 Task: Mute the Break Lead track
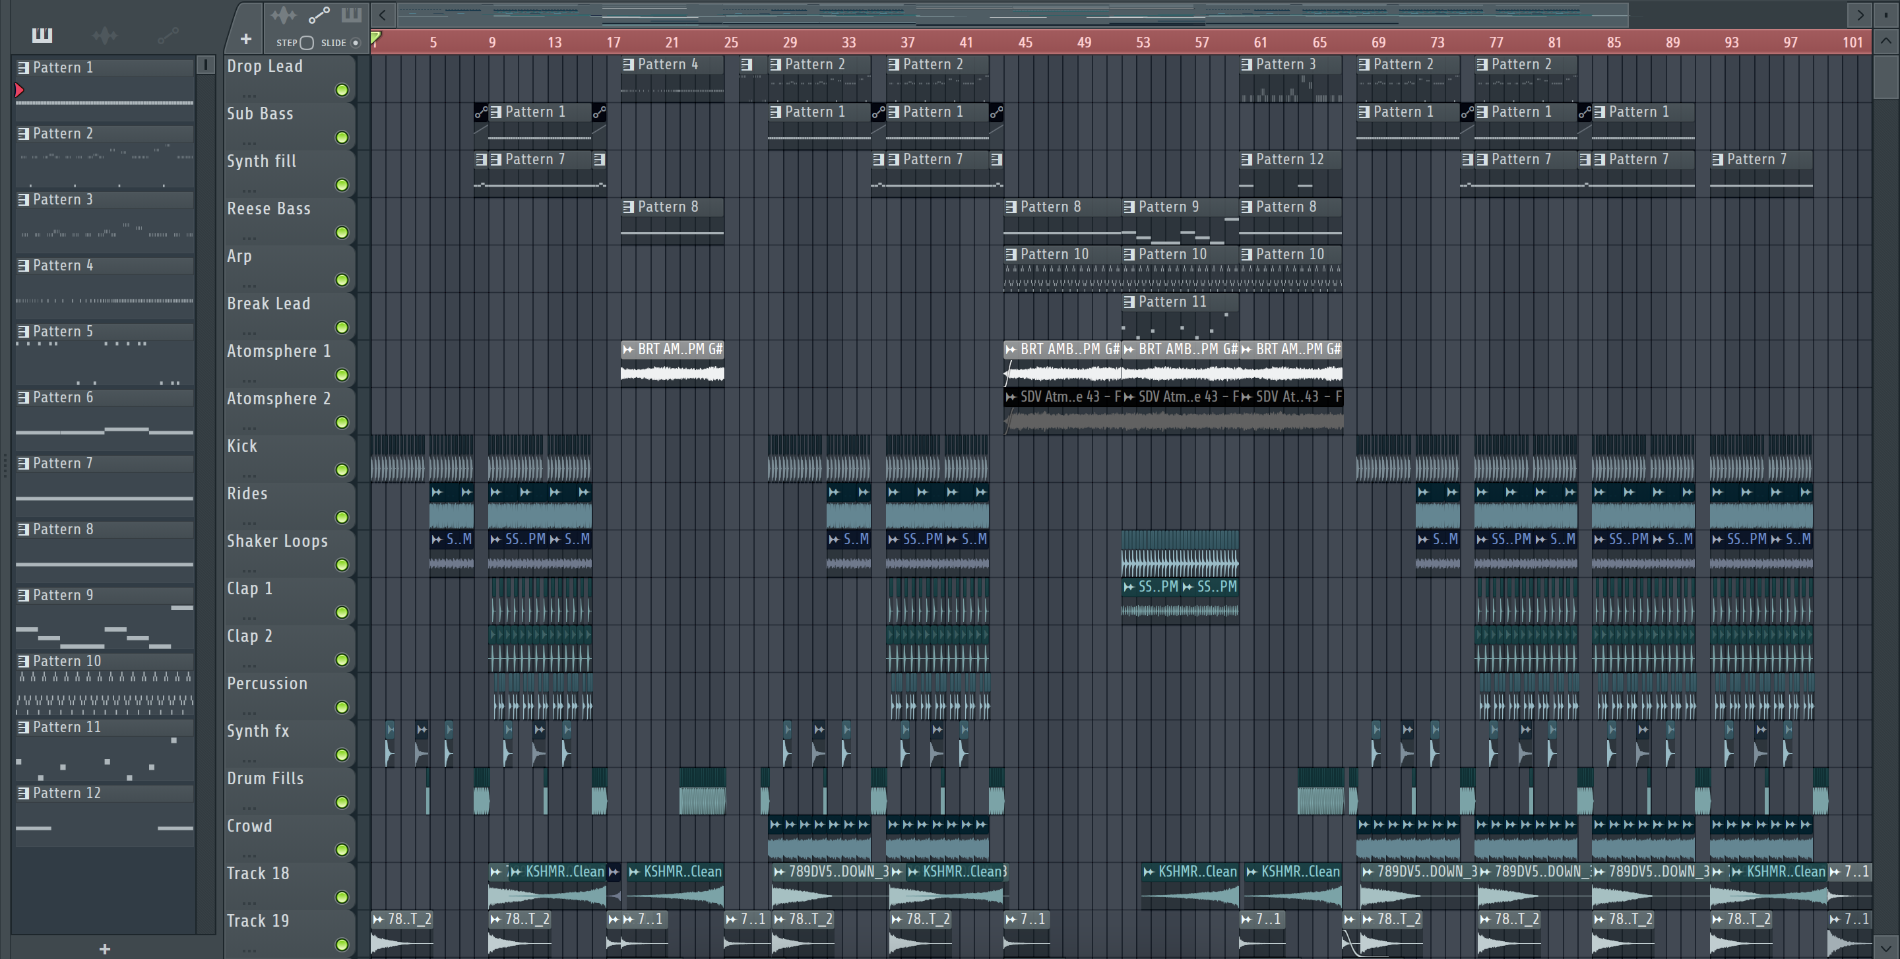coord(342,327)
